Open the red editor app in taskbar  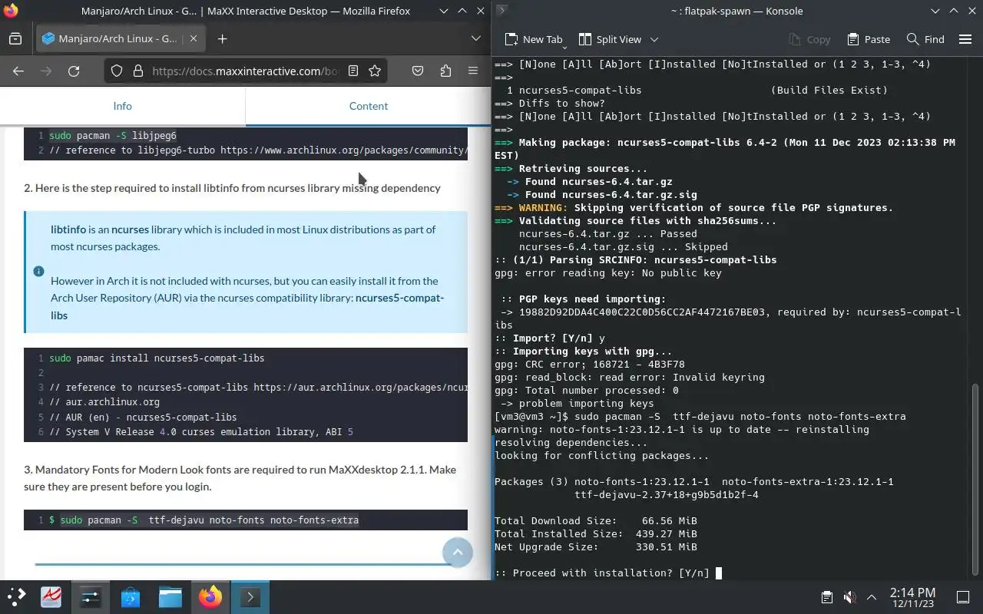[x=51, y=597]
